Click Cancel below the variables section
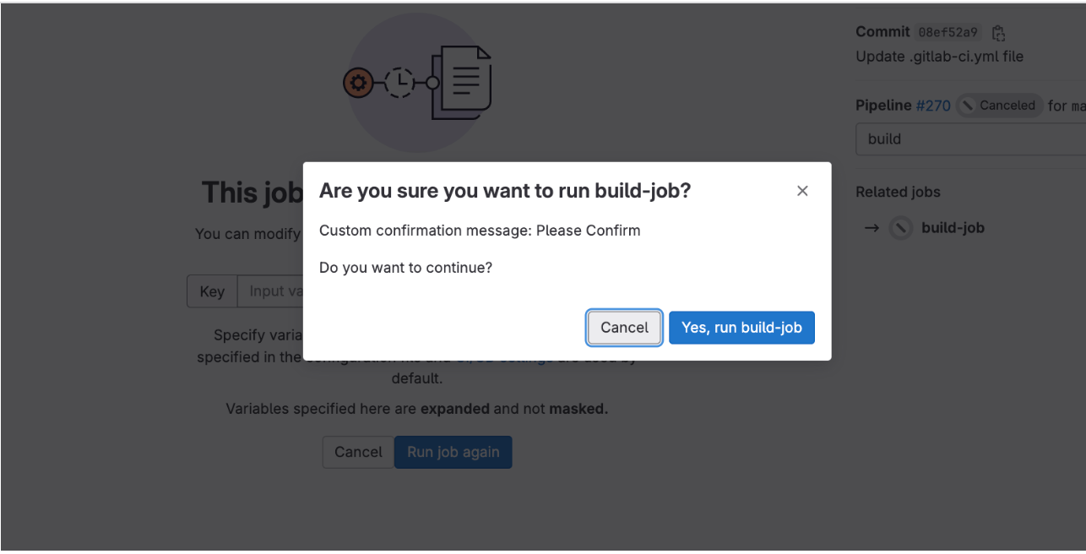 pos(358,452)
